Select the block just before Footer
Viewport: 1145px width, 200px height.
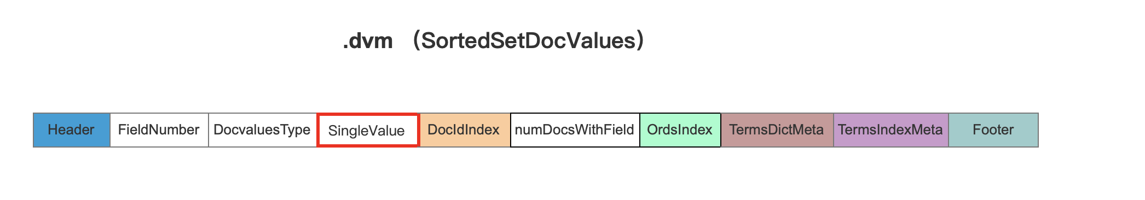coord(891,130)
